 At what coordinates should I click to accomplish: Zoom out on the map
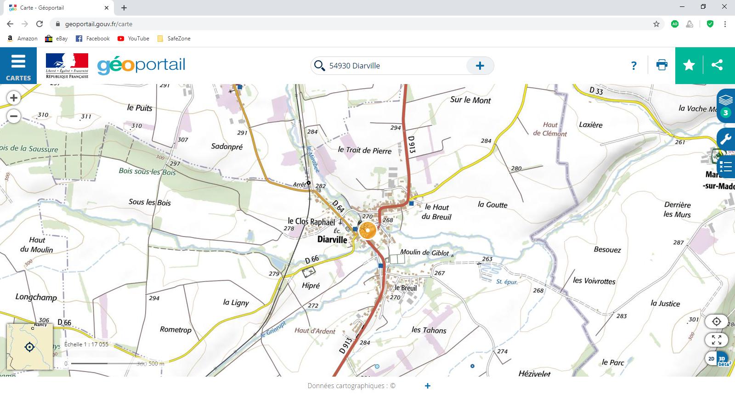click(x=14, y=116)
